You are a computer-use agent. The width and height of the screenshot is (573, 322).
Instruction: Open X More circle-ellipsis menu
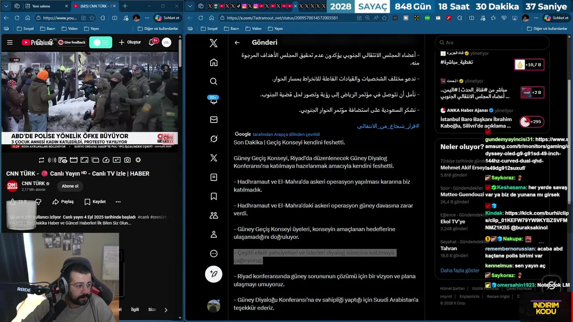pos(214,254)
